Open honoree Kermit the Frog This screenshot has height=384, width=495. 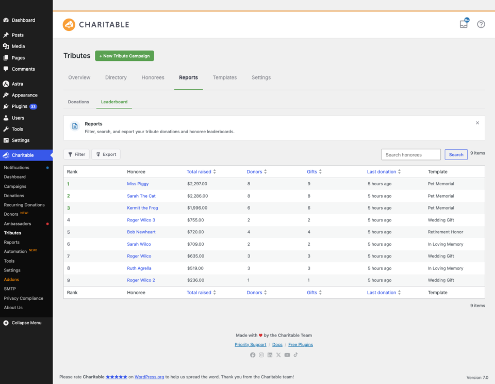click(x=142, y=208)
